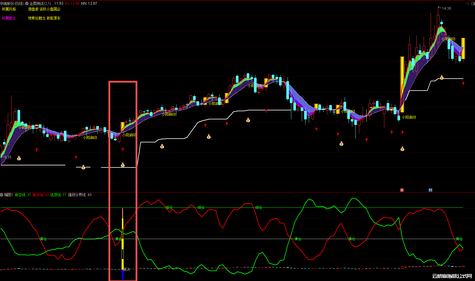Click the diamond icon in top-right corner
This screenshot has width=475, height=281.
(x=468, y=3)
